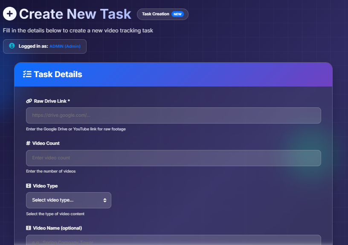Click the NEW tag in Task Creation badge

(177, 14)
